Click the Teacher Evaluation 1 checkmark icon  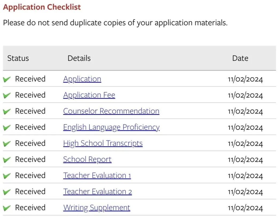pyautogui.click(x=7, y=176)
